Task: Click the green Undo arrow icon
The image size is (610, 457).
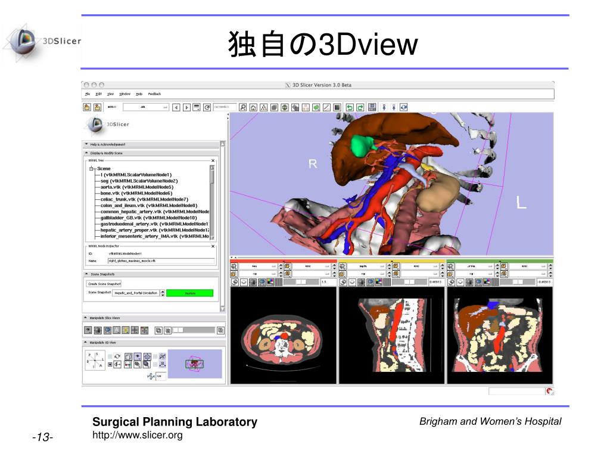Action: coord(350,107)
